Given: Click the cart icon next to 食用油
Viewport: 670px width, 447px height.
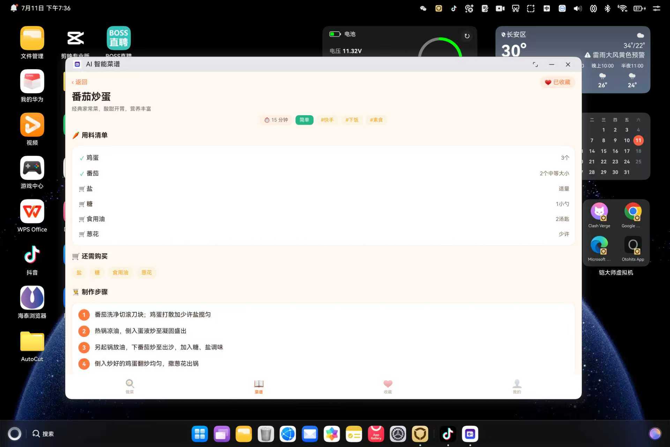Looking at the screenshot, I should click(x=82, y=219).
